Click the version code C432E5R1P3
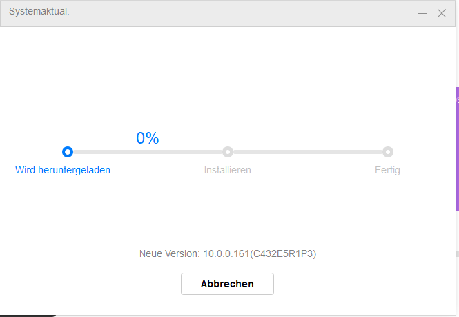The image size is (459, 317). 284,253
